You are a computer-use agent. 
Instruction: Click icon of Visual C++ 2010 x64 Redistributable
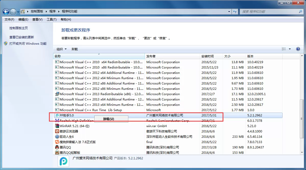(57, 62)
